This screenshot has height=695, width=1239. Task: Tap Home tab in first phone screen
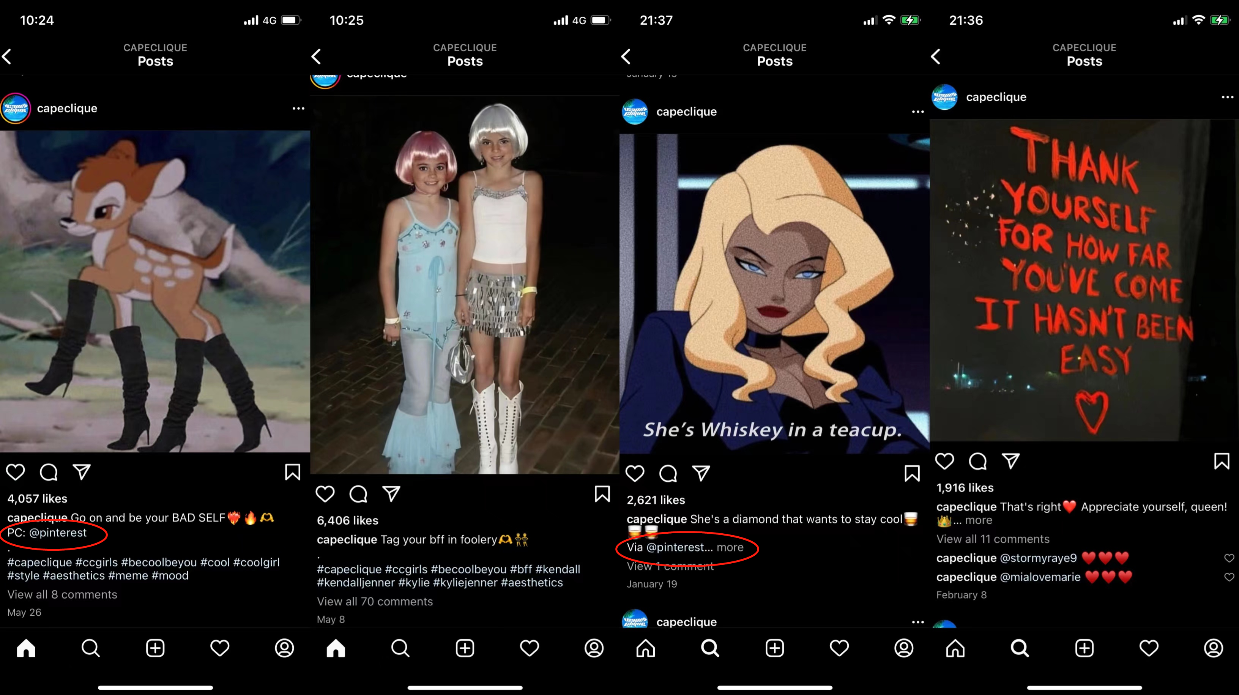point(26,648)
